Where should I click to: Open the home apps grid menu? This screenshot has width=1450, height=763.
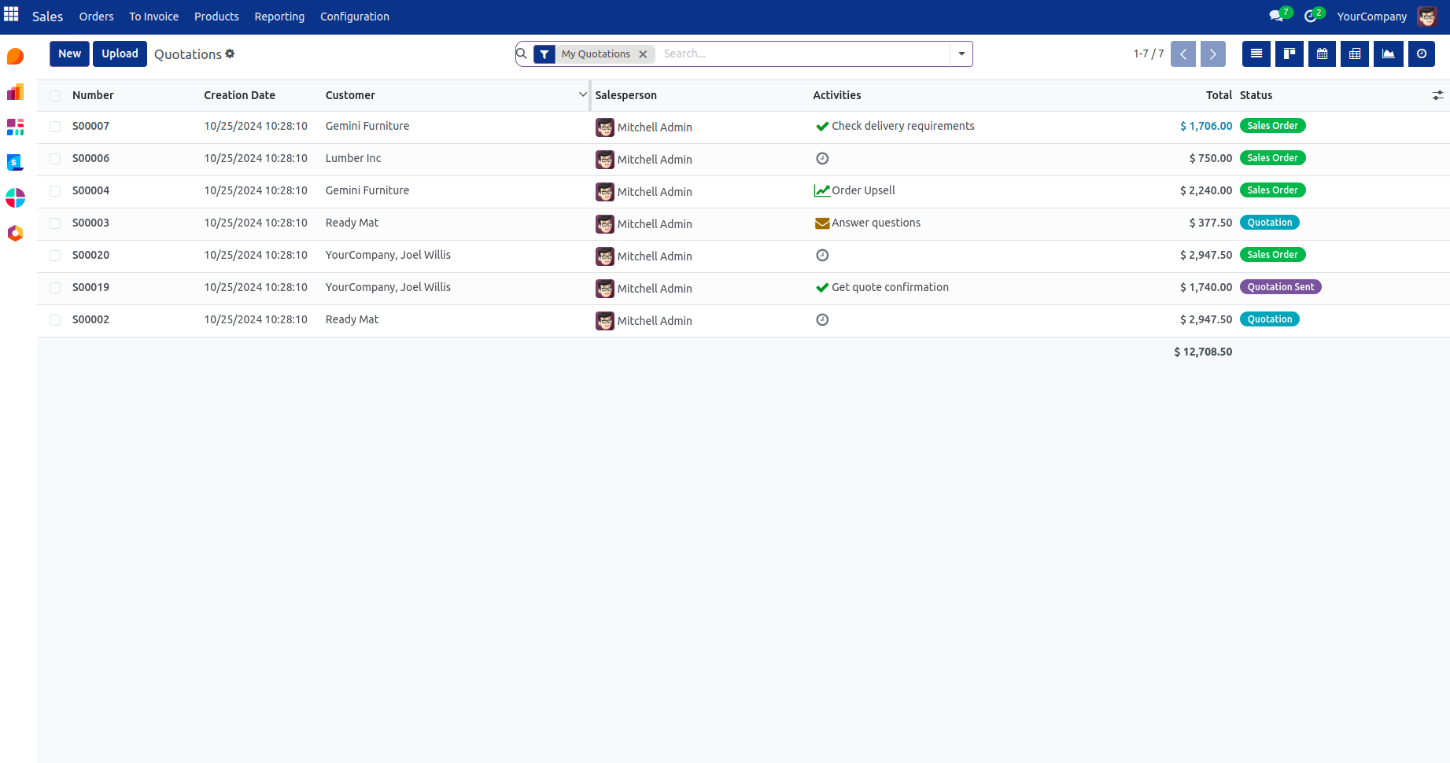(11, 15)
